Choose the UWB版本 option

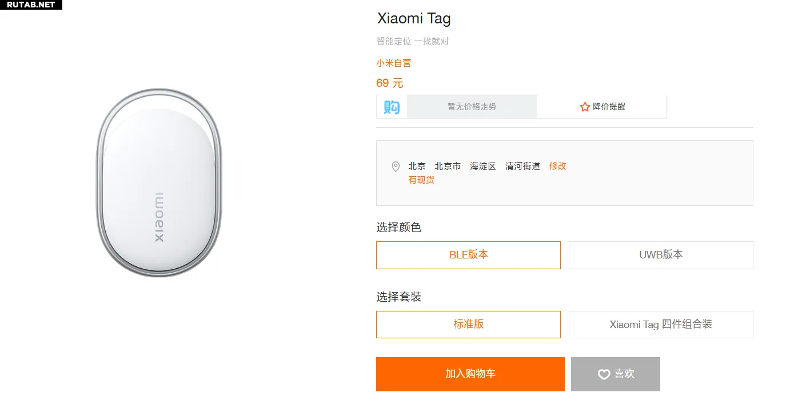pos(661,255)
